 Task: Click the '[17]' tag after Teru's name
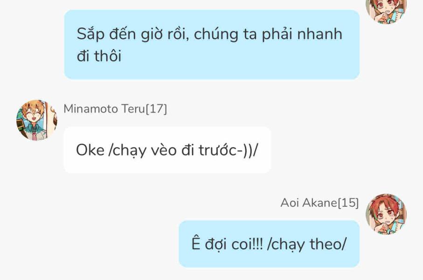156,109
